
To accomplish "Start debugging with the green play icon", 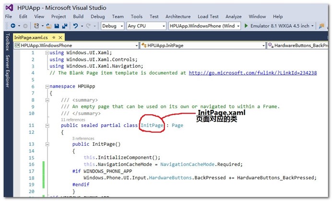I will [246, 26].
